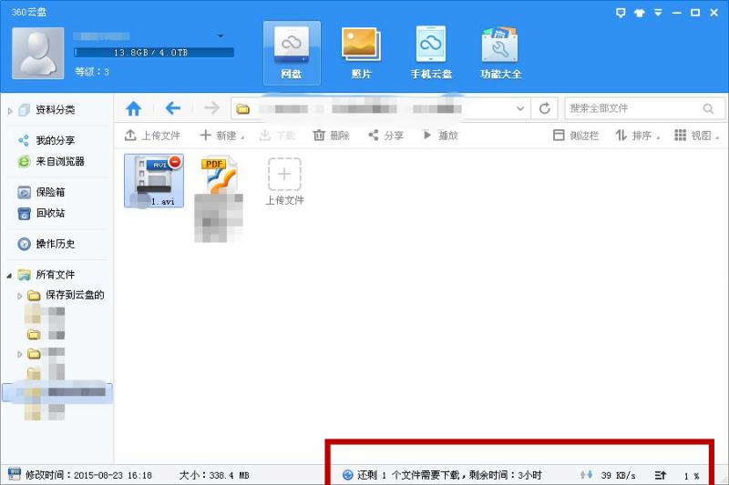The width and height of the screenshot is (729, 485).
Task: Click the file type icon in status bar
Action: (14, 474)
